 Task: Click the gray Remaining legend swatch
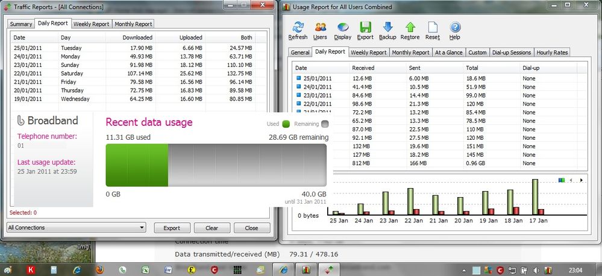click(325, 124)
